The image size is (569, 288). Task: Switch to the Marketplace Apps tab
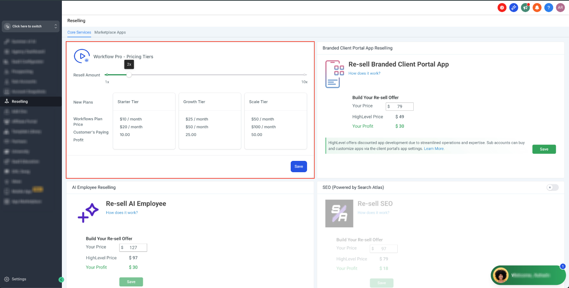pyautogui.click(x=110, y=32)
